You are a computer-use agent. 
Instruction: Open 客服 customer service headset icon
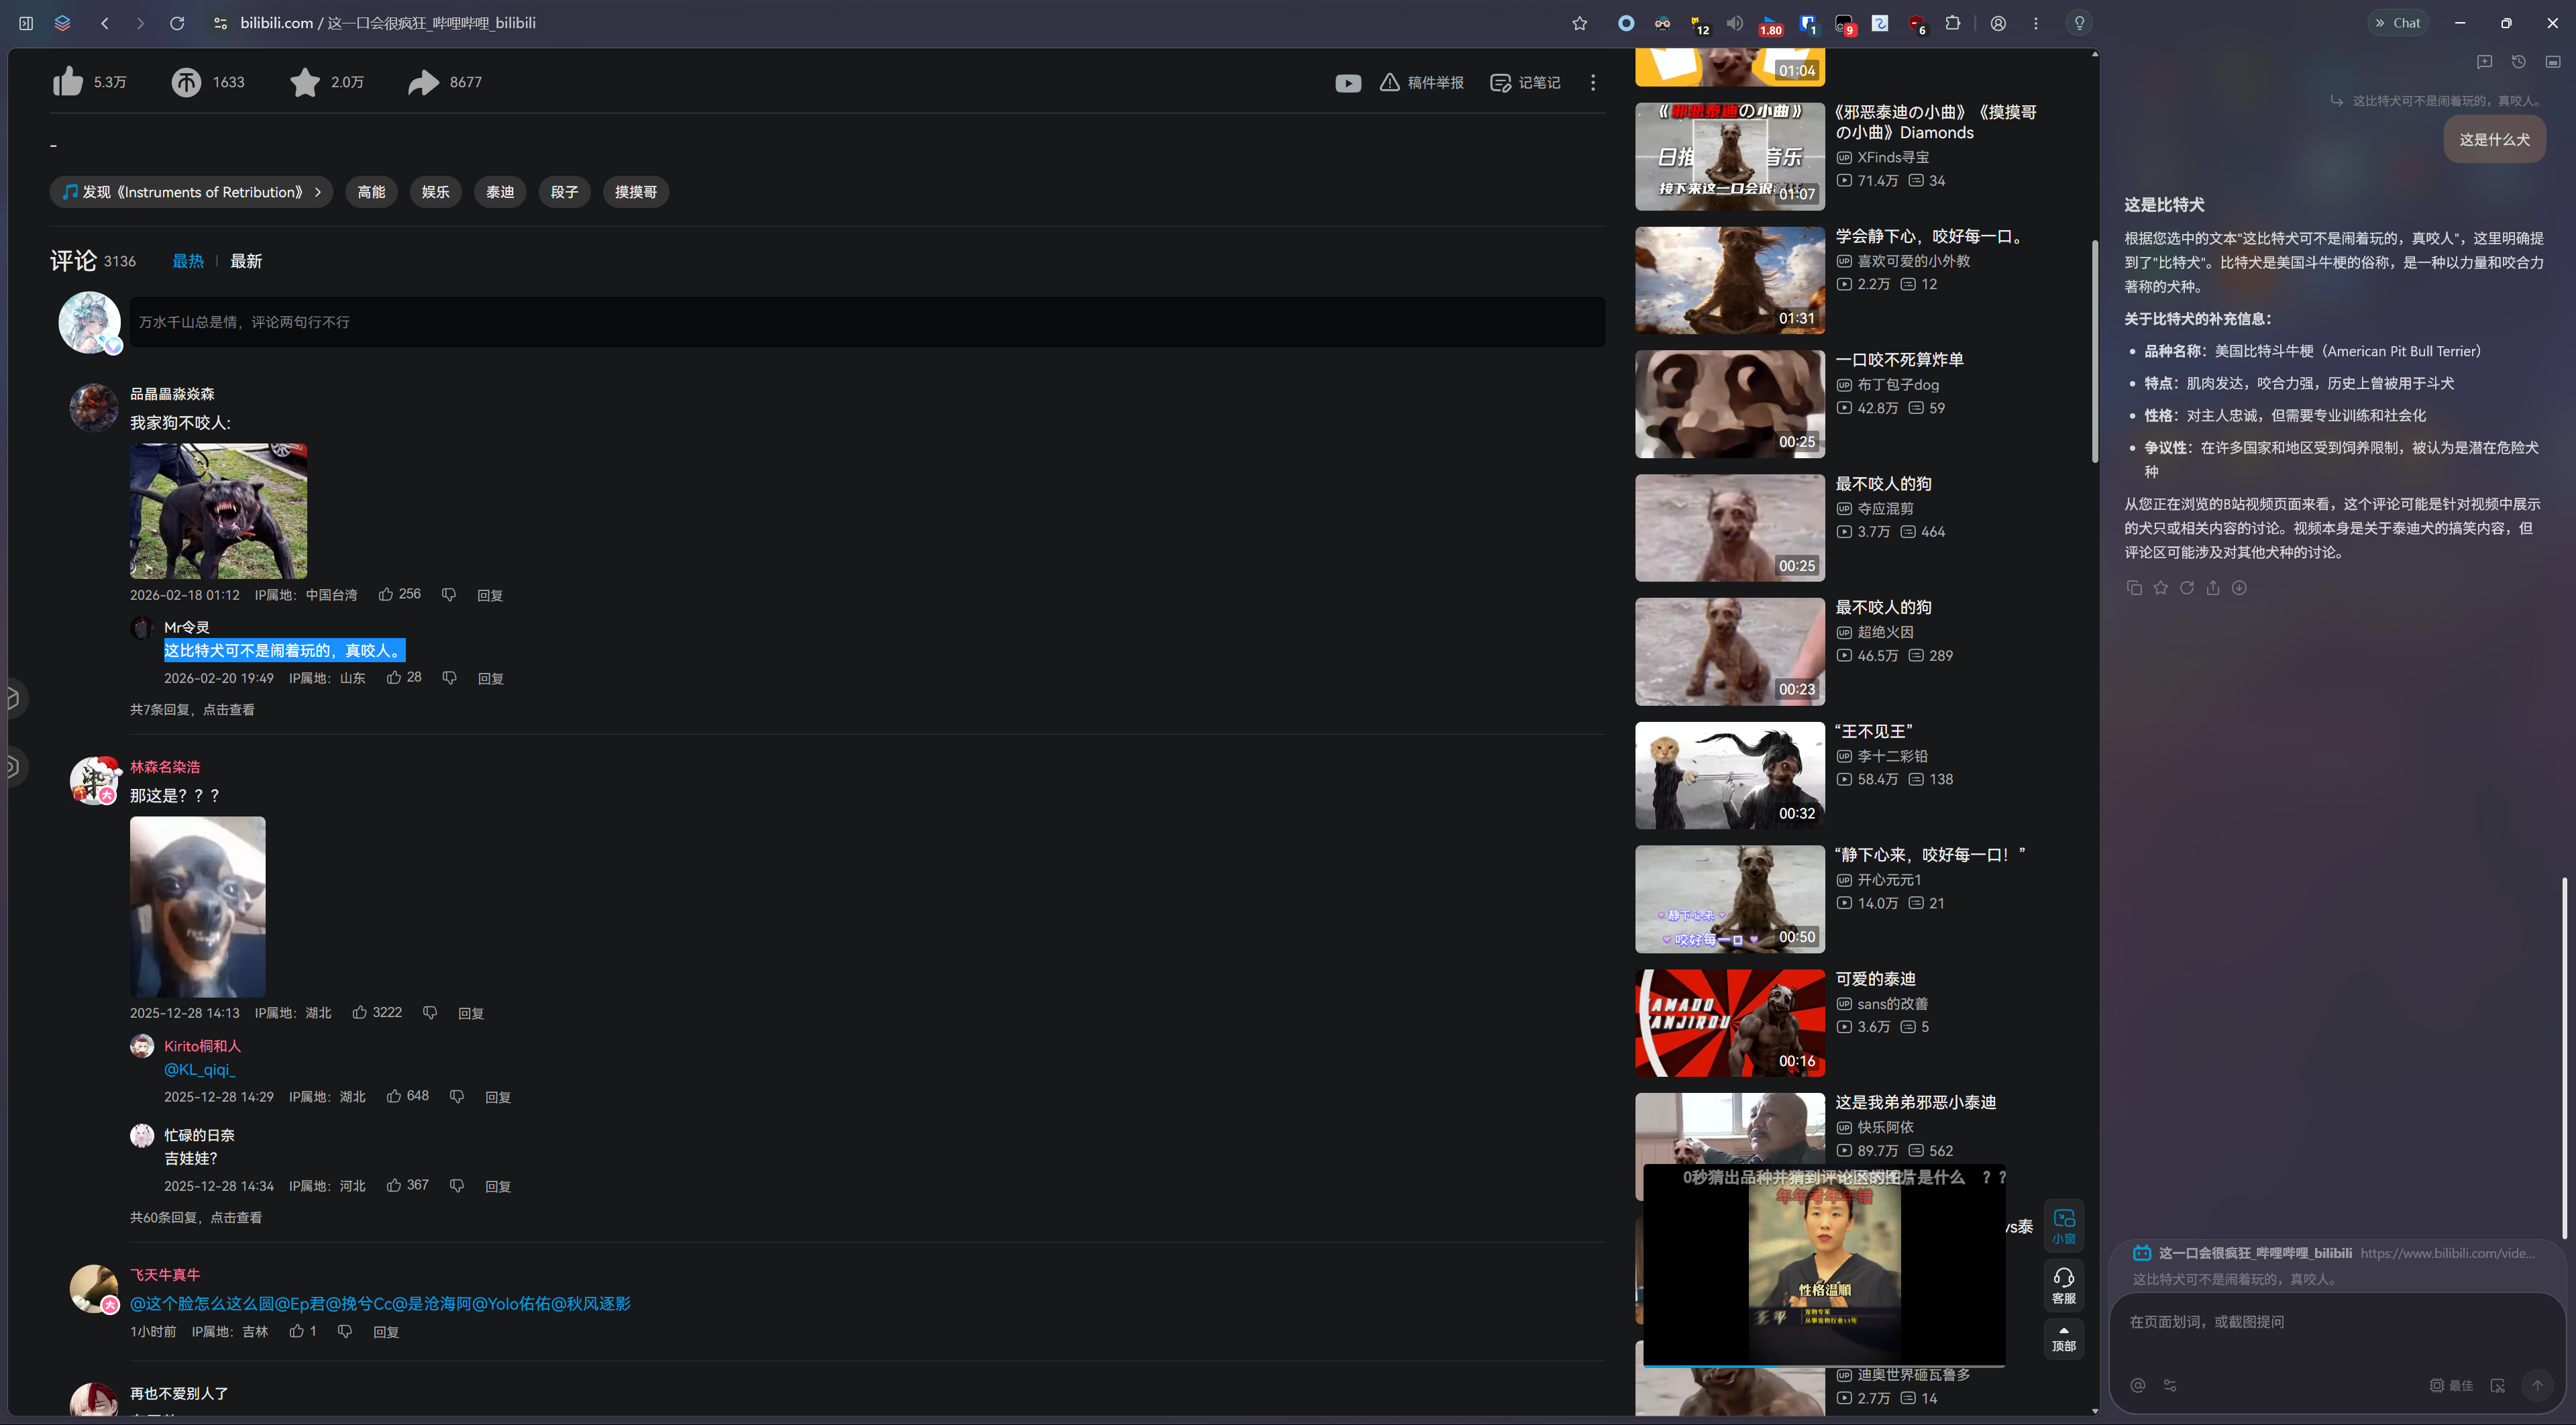pos(2063,1284)
